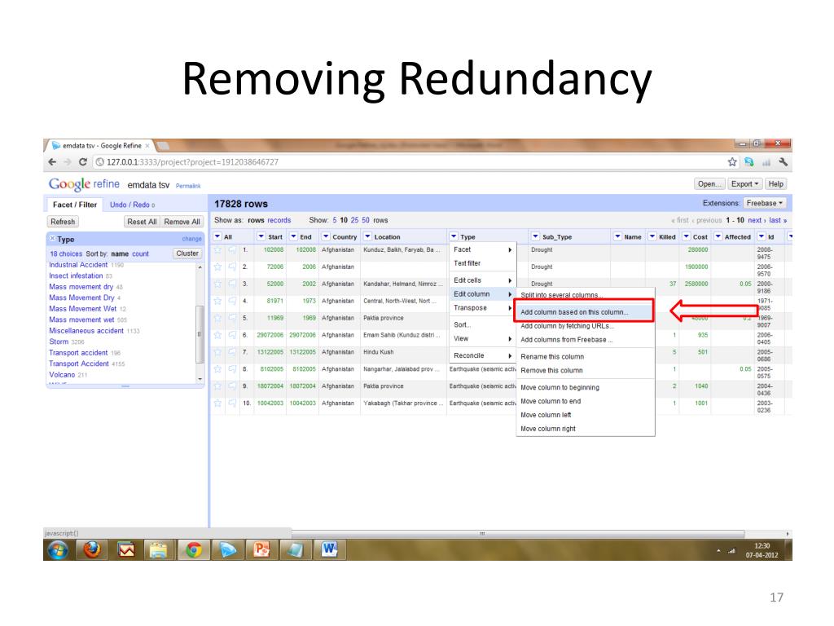Click the browser forward arrow
Viewport: 834px width, 626px height.
tap(68, 162)
